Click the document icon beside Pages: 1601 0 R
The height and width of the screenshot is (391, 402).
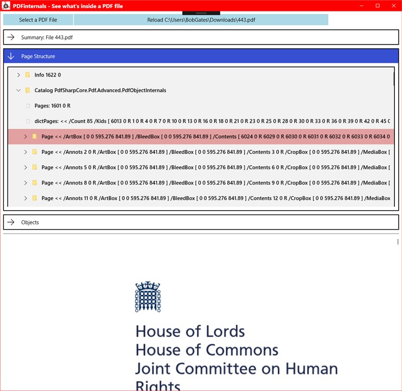point(28,106)
